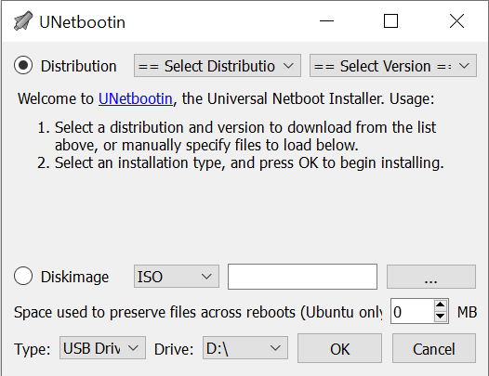Click the UNetbootin rocket icon in title bar
Image resolution: width=489 pixels, height=376 pixels.
23,21
